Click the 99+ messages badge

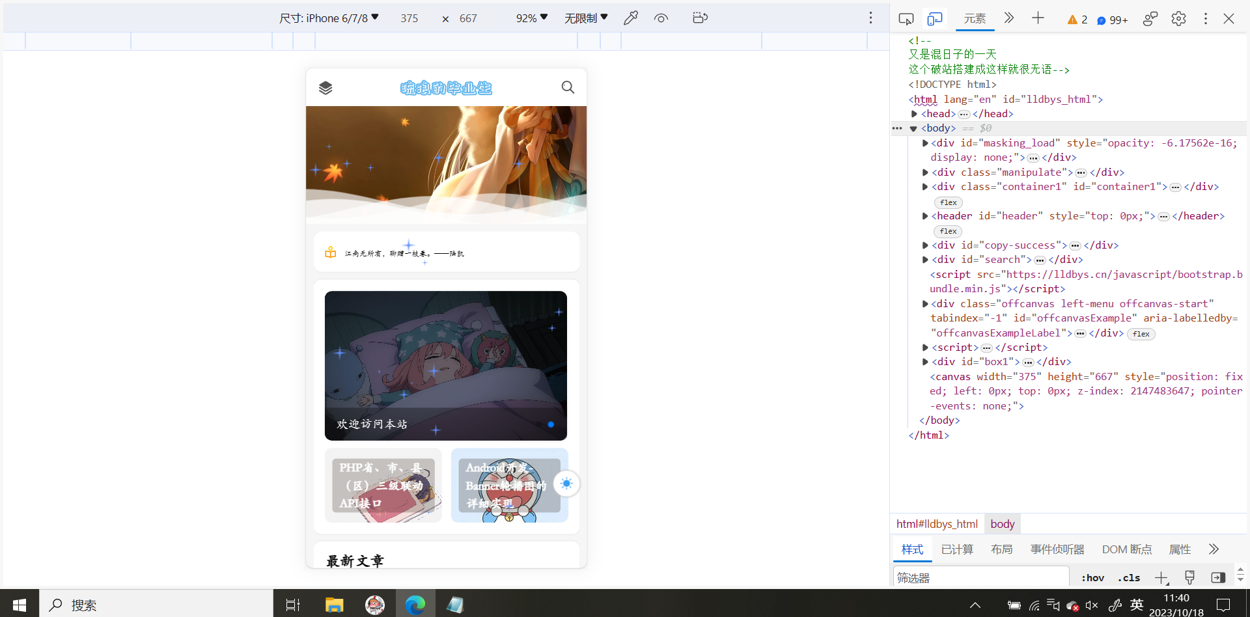click(1112, 20)
